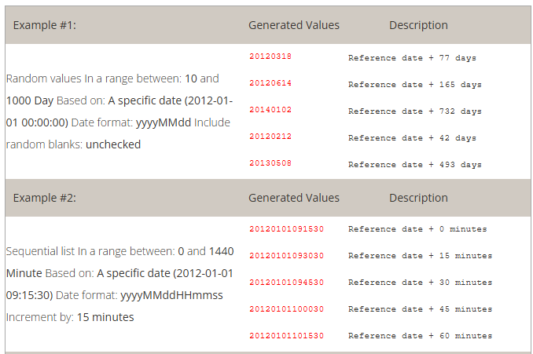Click the "Example #1:" header label

coord(44,25)
